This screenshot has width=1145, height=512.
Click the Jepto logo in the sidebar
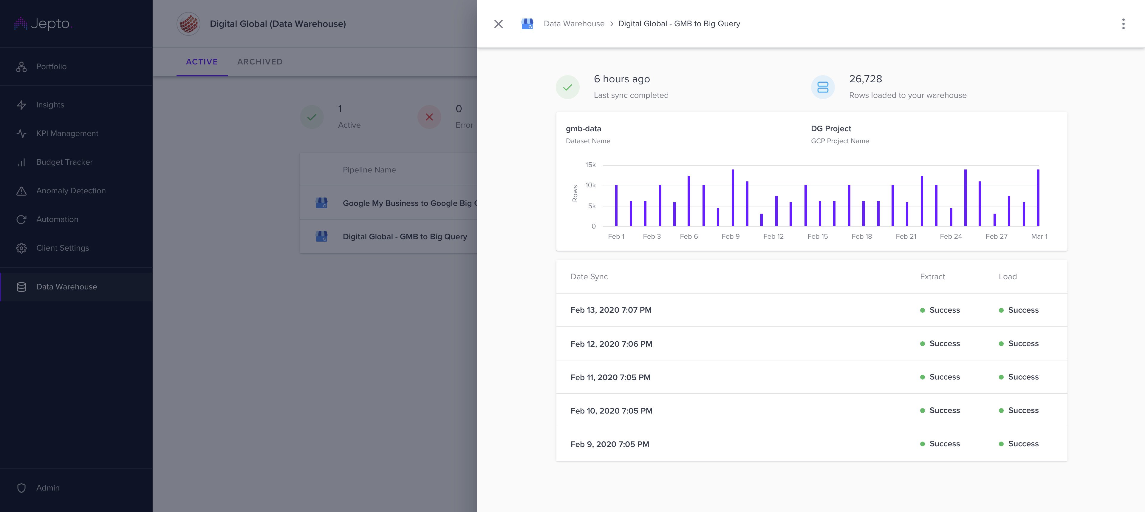[x=43, y=23]
